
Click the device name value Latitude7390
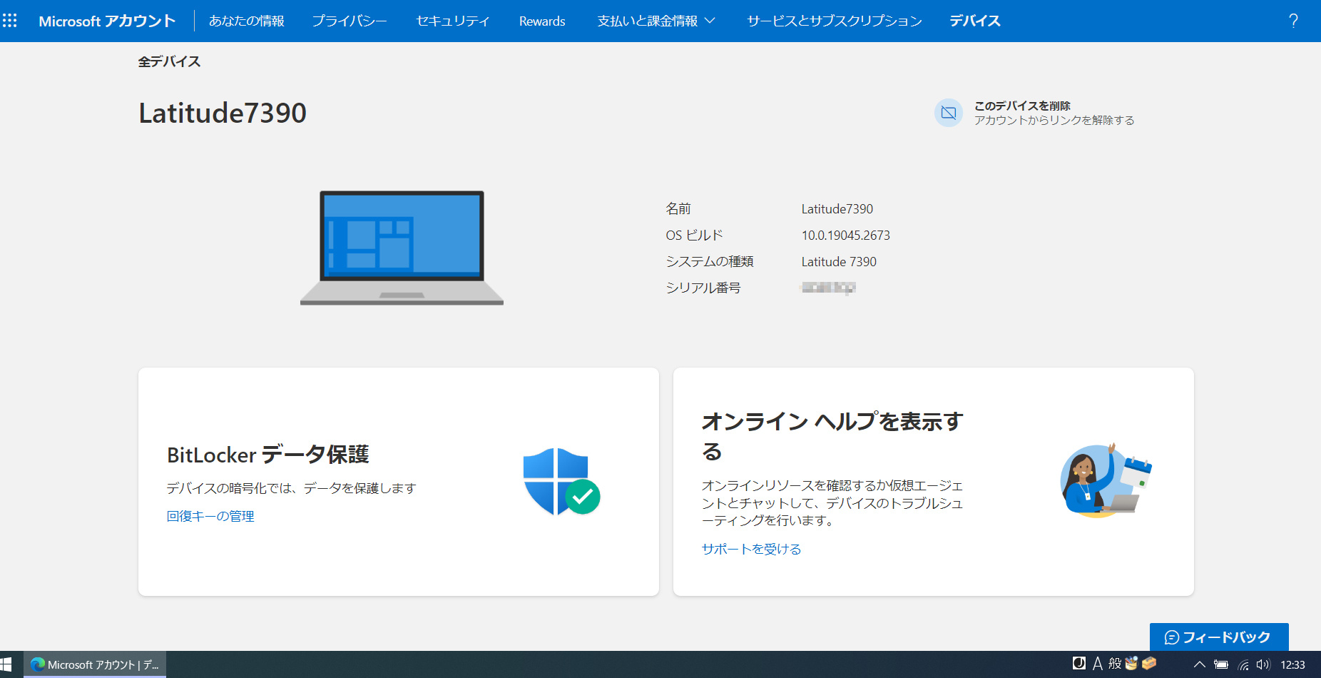pyautogui.click(x=837, y=208)
